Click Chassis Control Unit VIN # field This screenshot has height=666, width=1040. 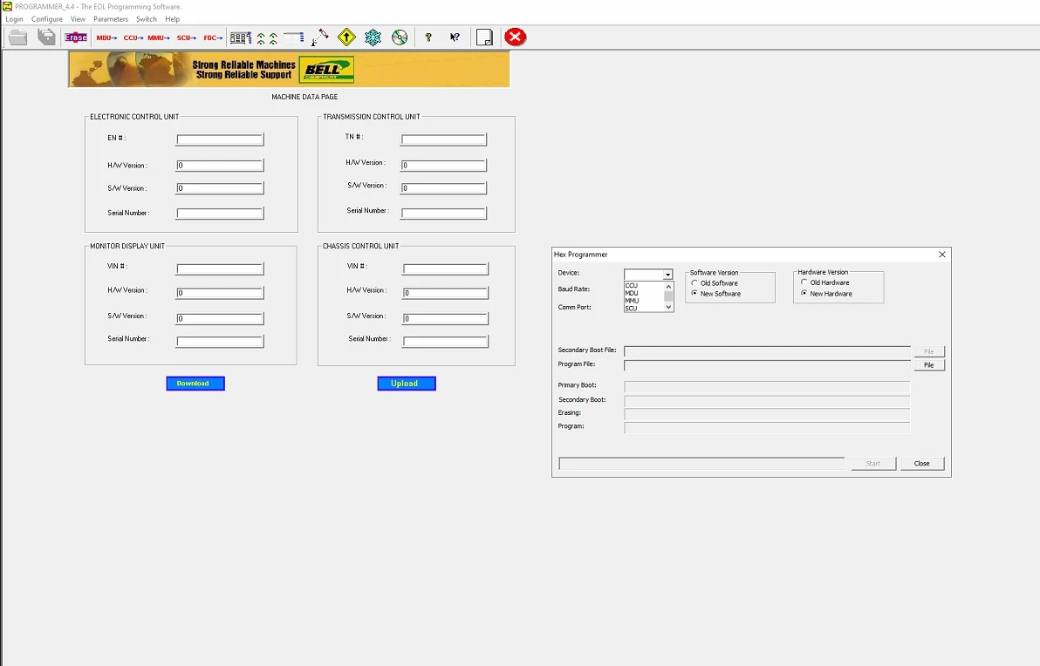pos(446,269)
